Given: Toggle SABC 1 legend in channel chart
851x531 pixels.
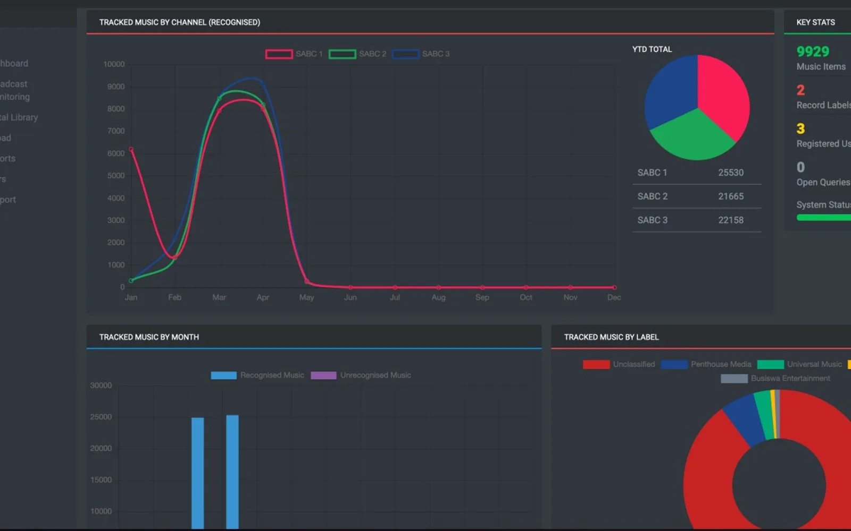Looking at the screenshot, I should [x=294, y=54].
